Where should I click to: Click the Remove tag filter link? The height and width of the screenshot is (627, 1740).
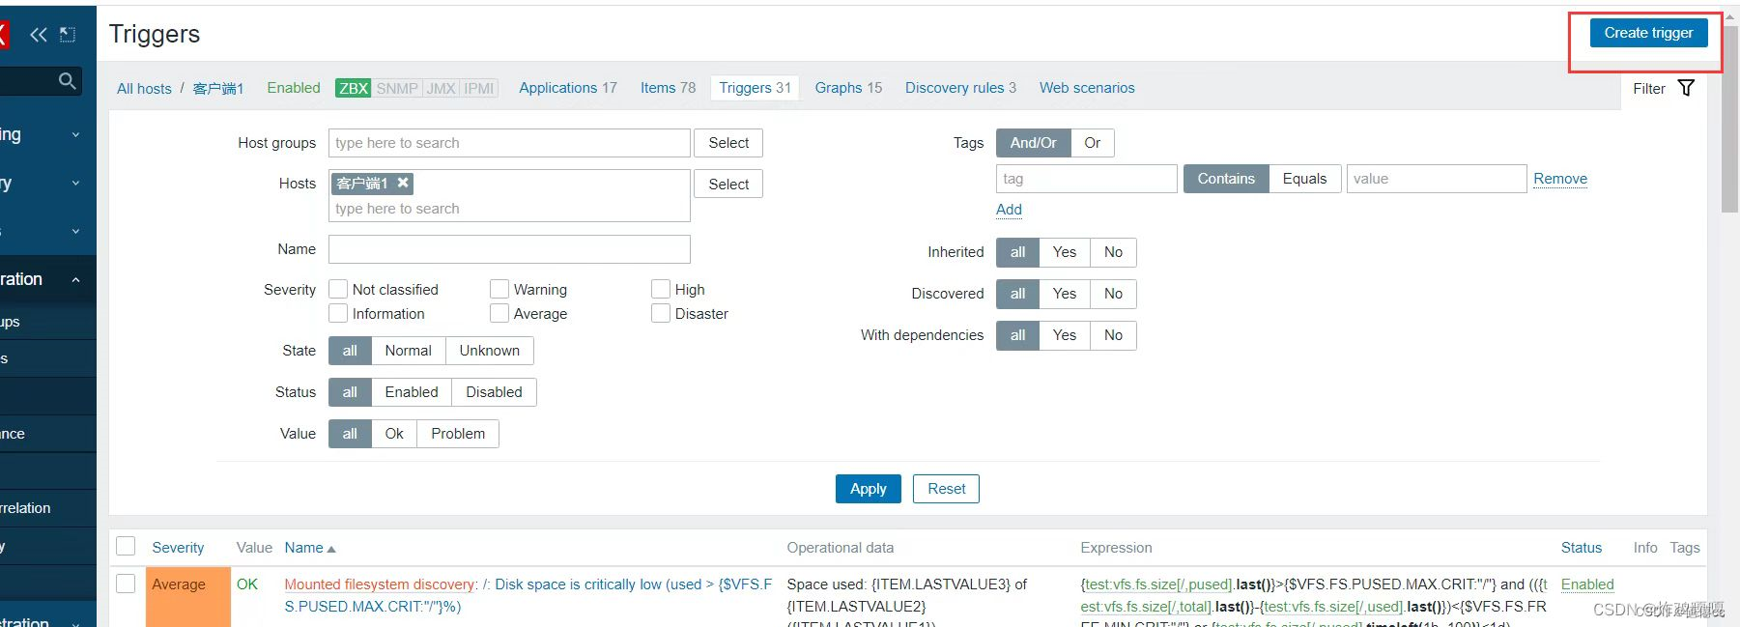pyautogui.click(x=1560, y=179)
